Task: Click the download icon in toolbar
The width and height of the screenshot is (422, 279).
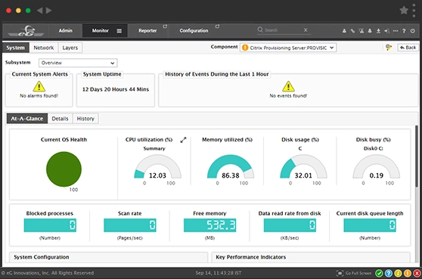Action: click(x=378, y=31)
